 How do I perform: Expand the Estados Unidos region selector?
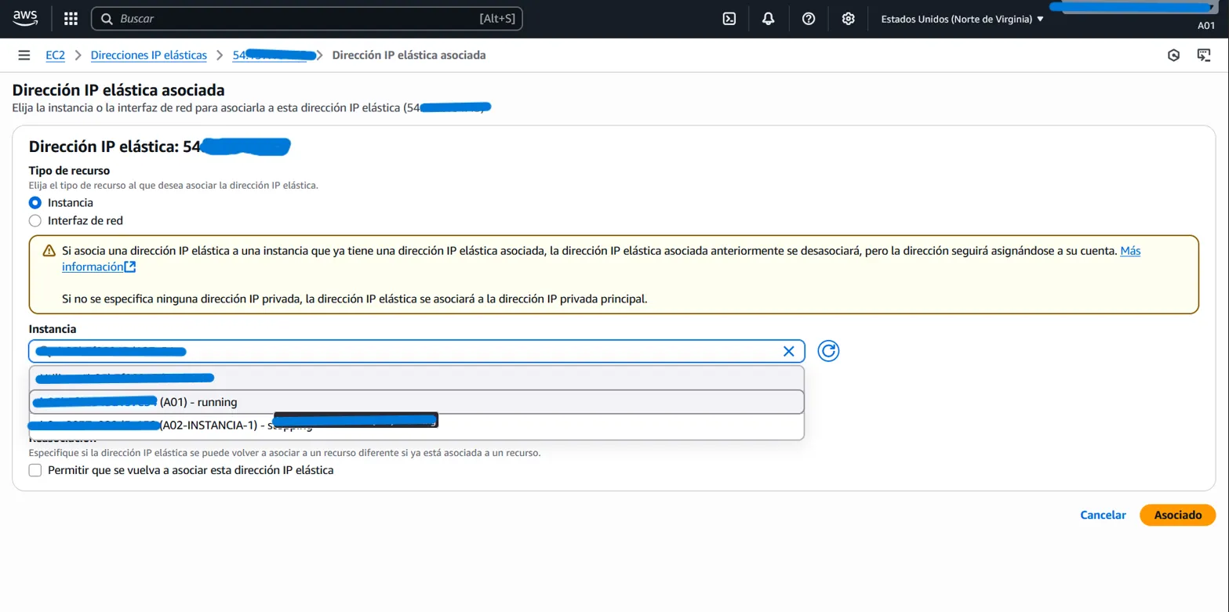pos(962,19)
